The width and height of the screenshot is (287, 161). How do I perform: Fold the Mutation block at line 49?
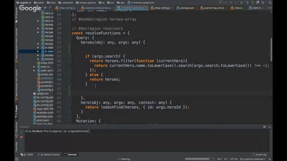point(70,121)
